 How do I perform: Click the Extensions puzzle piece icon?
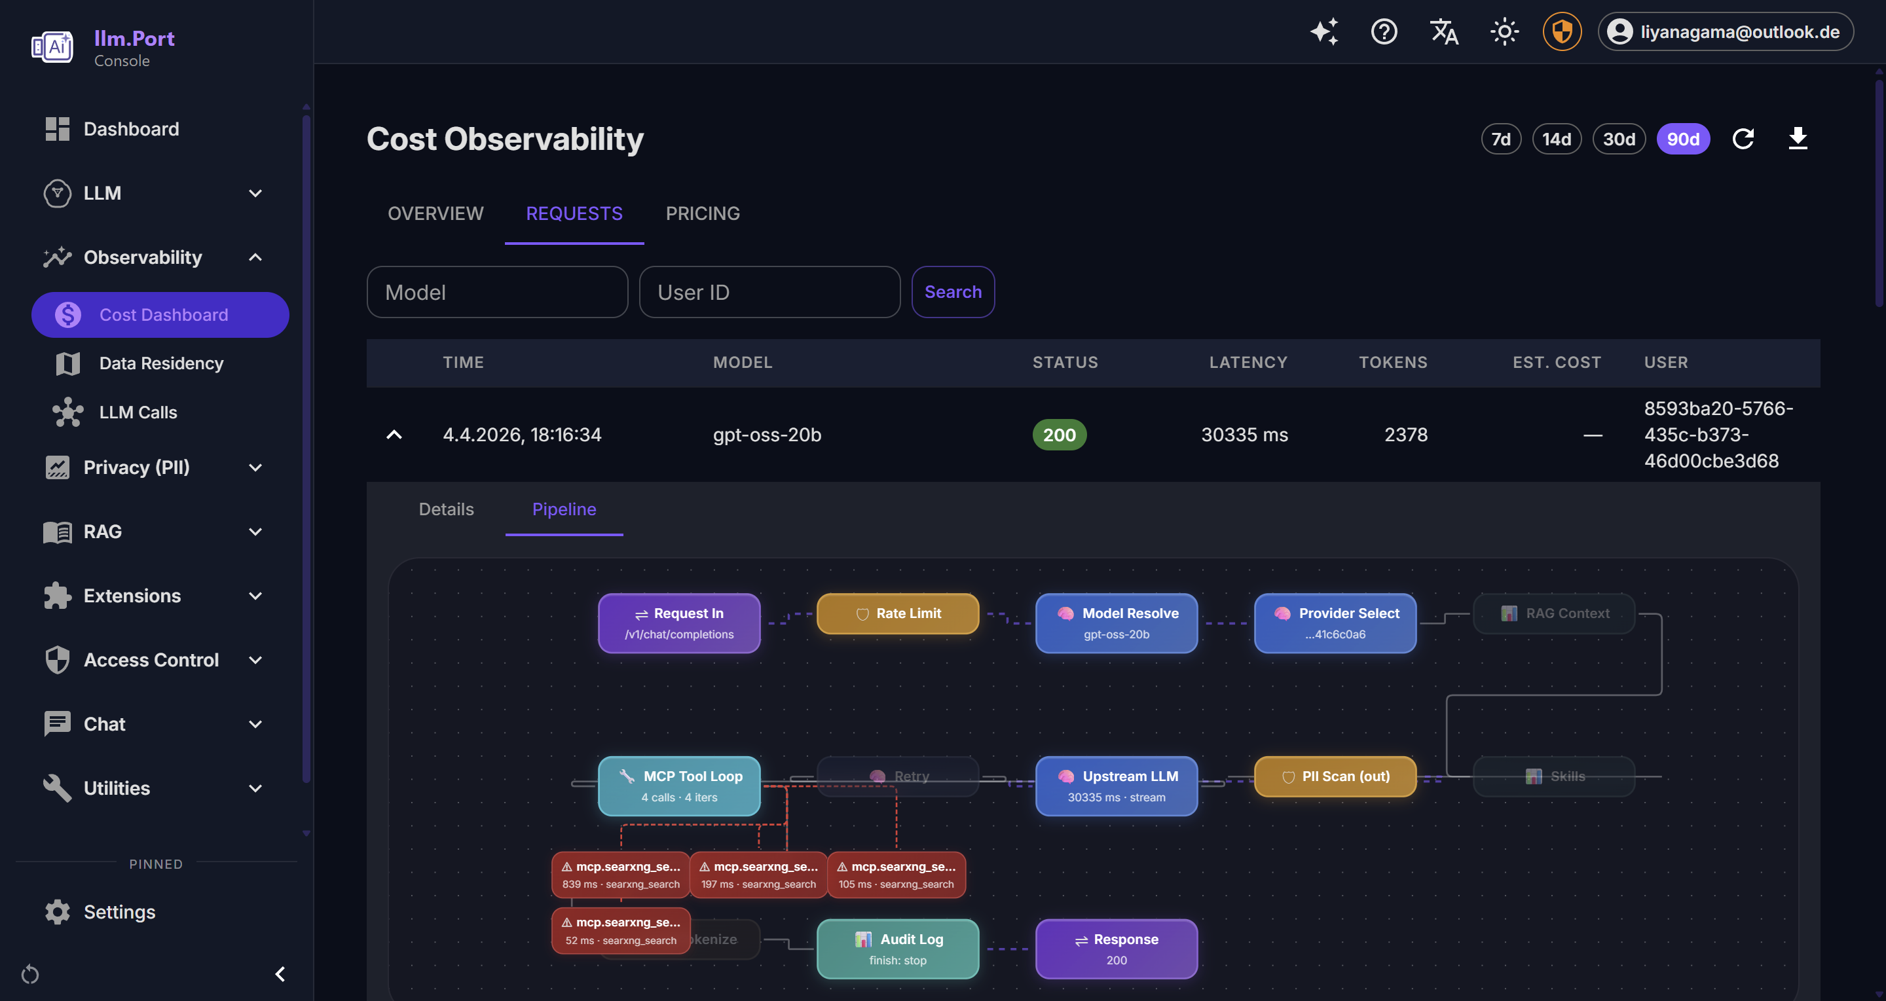tap(57, 596)
